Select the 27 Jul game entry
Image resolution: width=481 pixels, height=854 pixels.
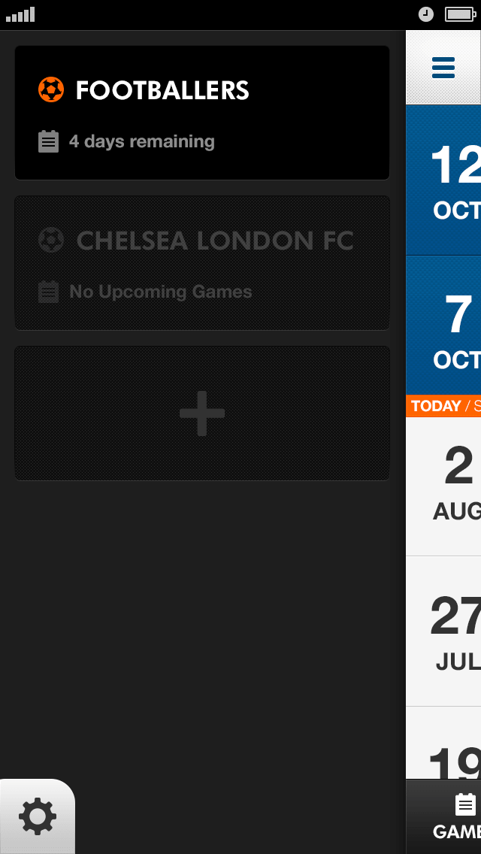(x=445, y=631)
